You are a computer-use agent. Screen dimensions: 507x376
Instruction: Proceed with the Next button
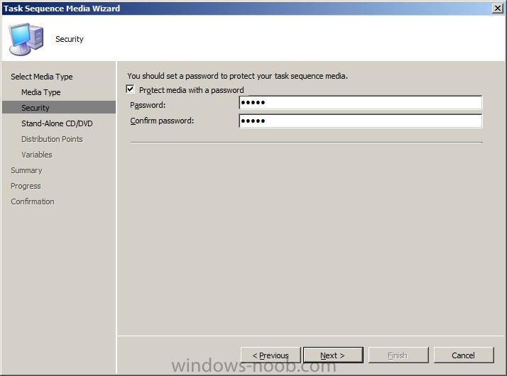point(333,355)
